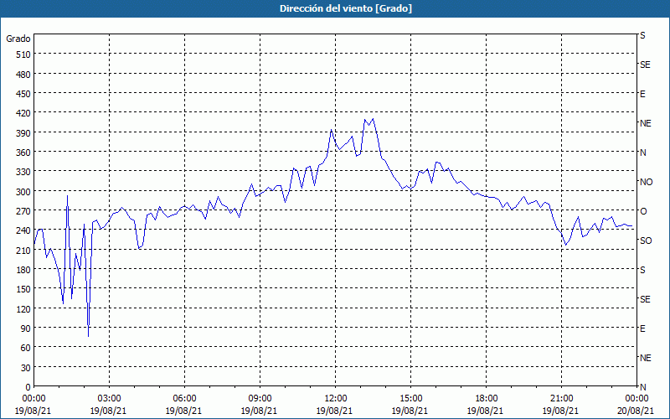Click the 30 degree axis label
This screenshot has width=670, height=419.
click(x=26, y=368)
